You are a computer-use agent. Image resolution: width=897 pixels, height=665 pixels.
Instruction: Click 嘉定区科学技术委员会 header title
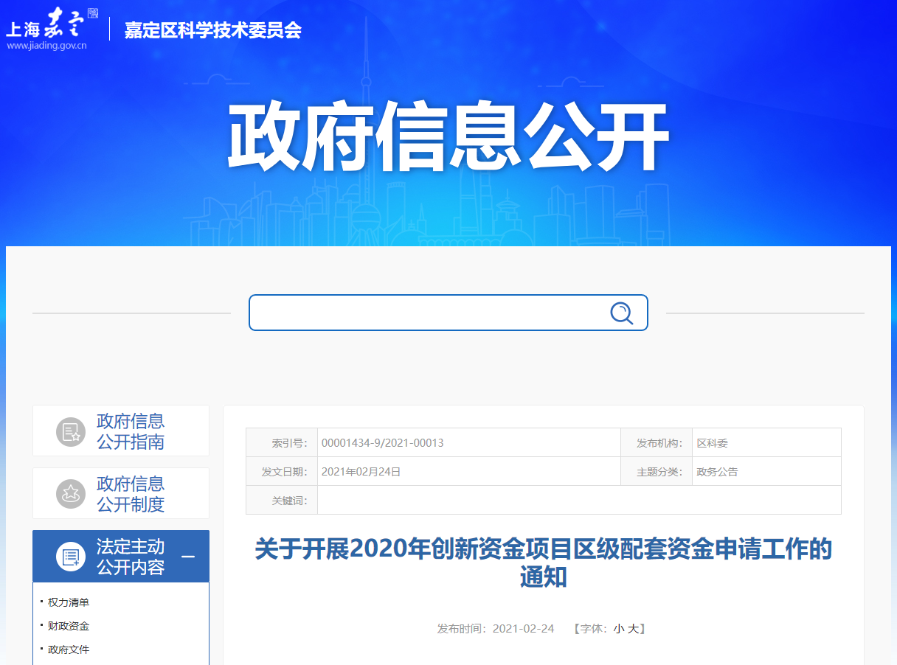coord(212,30)
